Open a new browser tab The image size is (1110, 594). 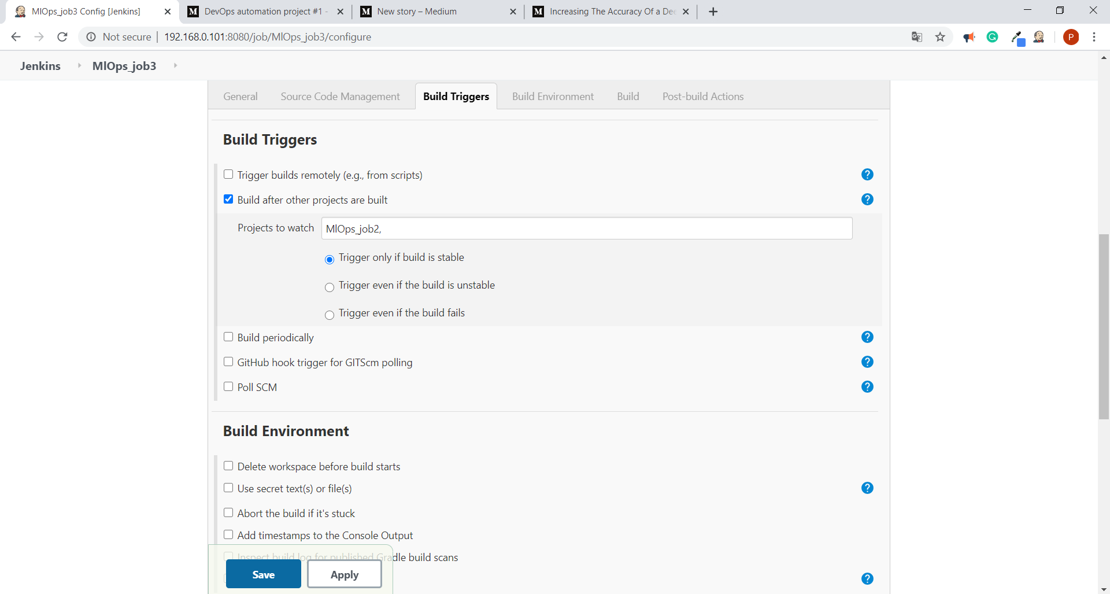713,12
